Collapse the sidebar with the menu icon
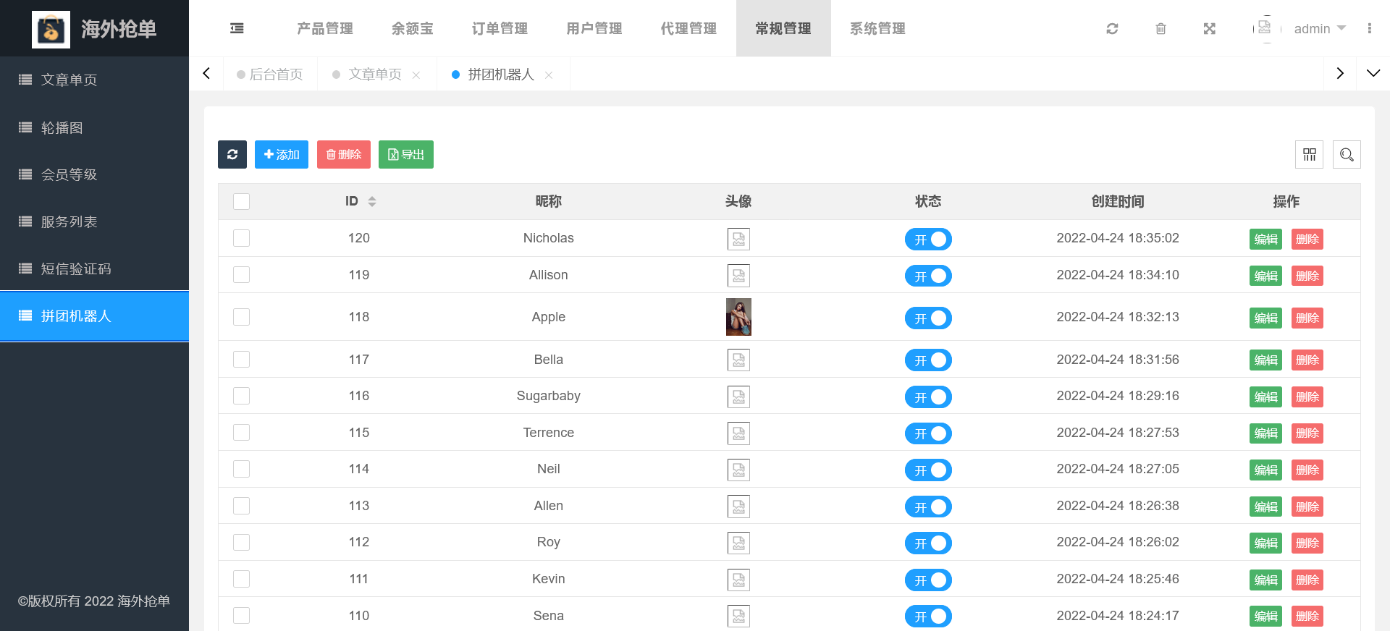The width and height of the screenshot is (1390, 631). pos(237,28)
